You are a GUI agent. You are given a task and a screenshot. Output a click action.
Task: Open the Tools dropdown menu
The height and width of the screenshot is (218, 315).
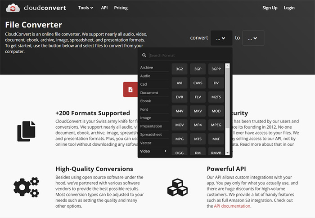tap(85, 8)
